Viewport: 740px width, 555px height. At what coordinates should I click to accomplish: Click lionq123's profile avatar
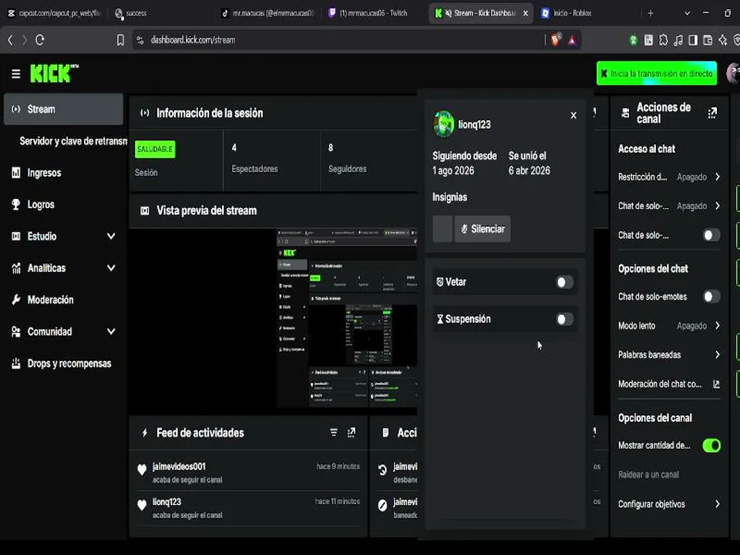click(444, 124)
